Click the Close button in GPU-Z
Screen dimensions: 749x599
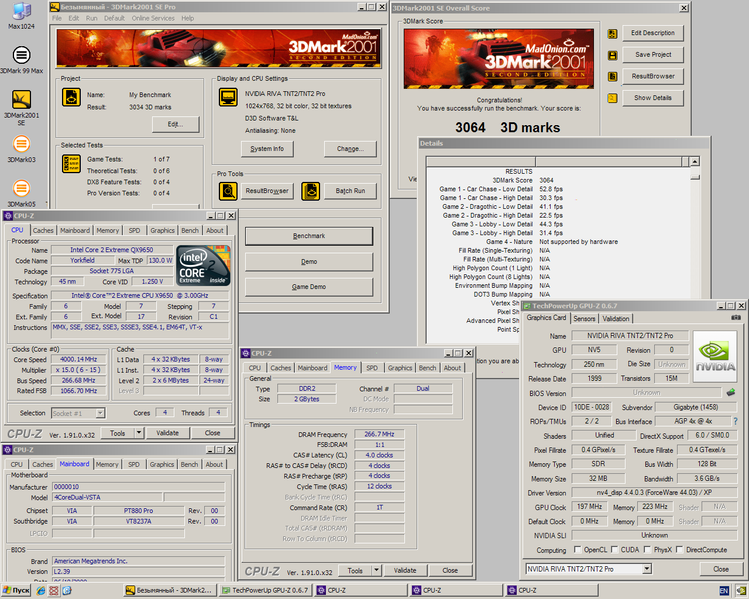[721, 569]
